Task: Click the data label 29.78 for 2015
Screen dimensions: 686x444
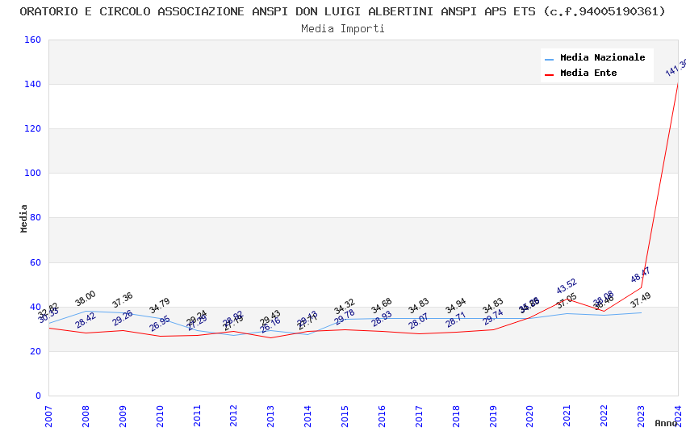Action: click(x=345, y=316)
